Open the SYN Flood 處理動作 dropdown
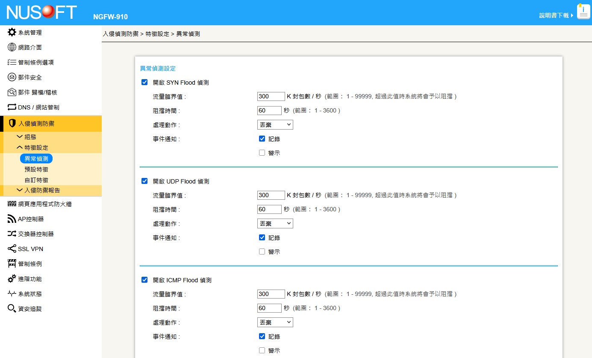The height and width of the screenshot is (358, 592). click(275, 125)
